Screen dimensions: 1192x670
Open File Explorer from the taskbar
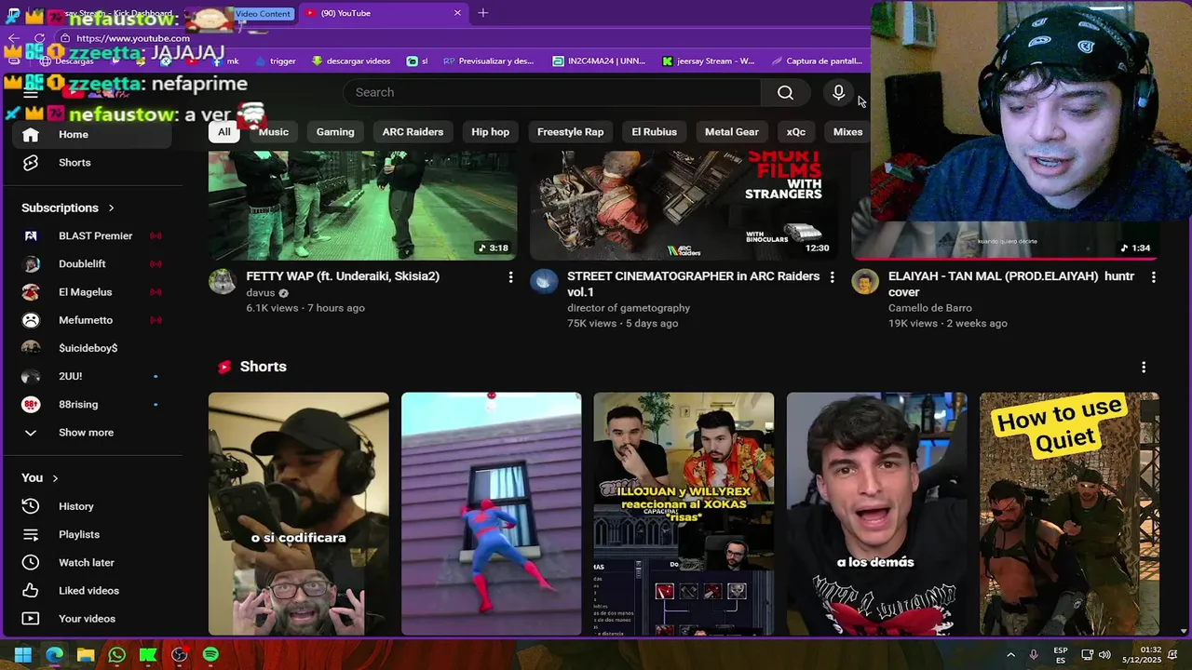tap(86, 655)
